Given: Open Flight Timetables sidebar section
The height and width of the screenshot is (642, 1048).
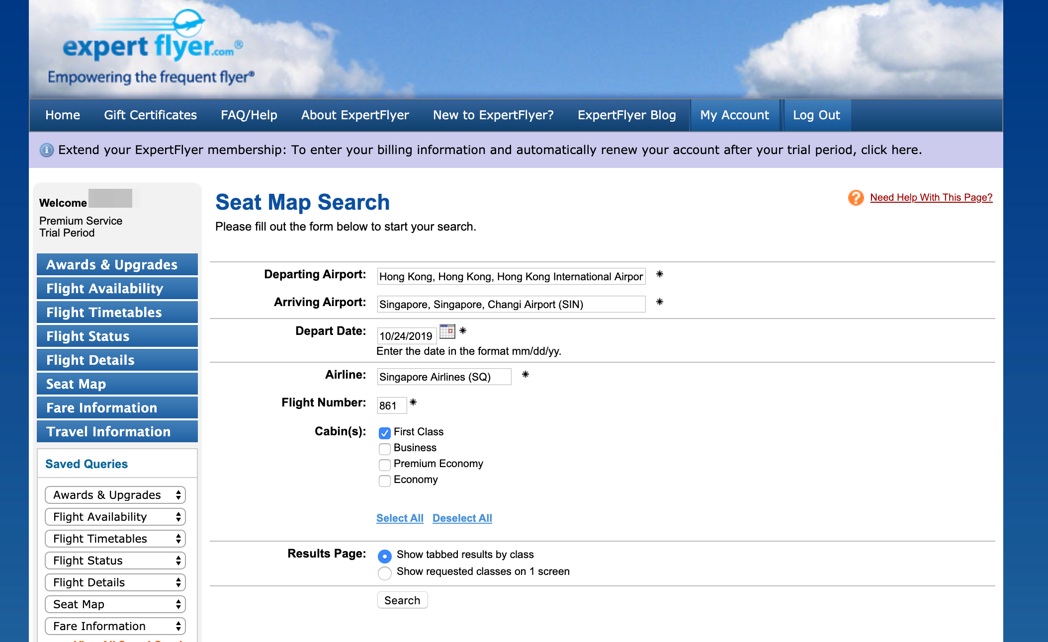Looking at the screenshot, I should click(117, 312).
